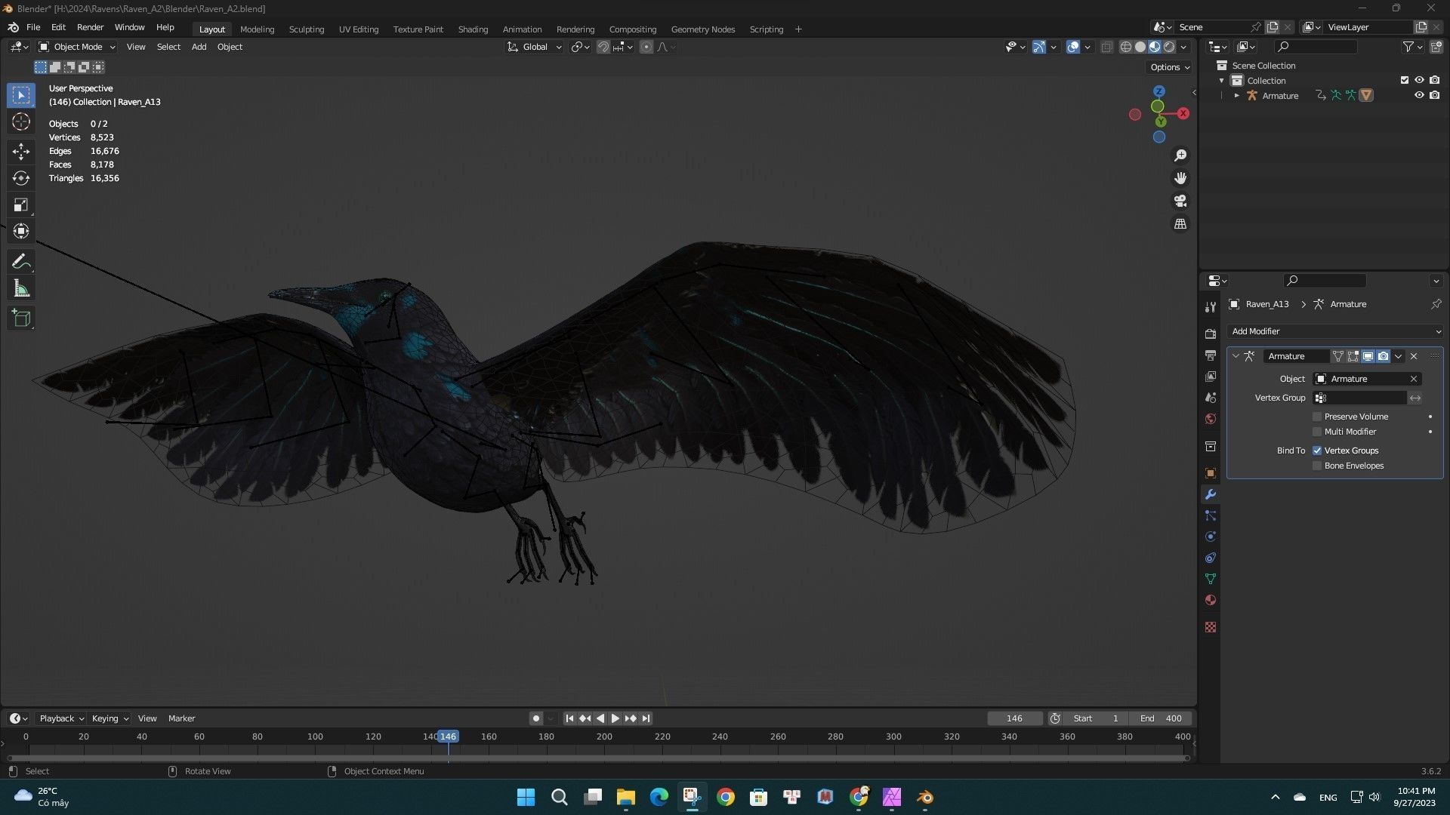
Task: Open the Texture properties tab
Action: (x=1211, y=627)
